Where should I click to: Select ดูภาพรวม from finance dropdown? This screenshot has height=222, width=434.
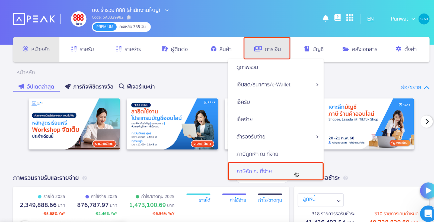point(276,67)
